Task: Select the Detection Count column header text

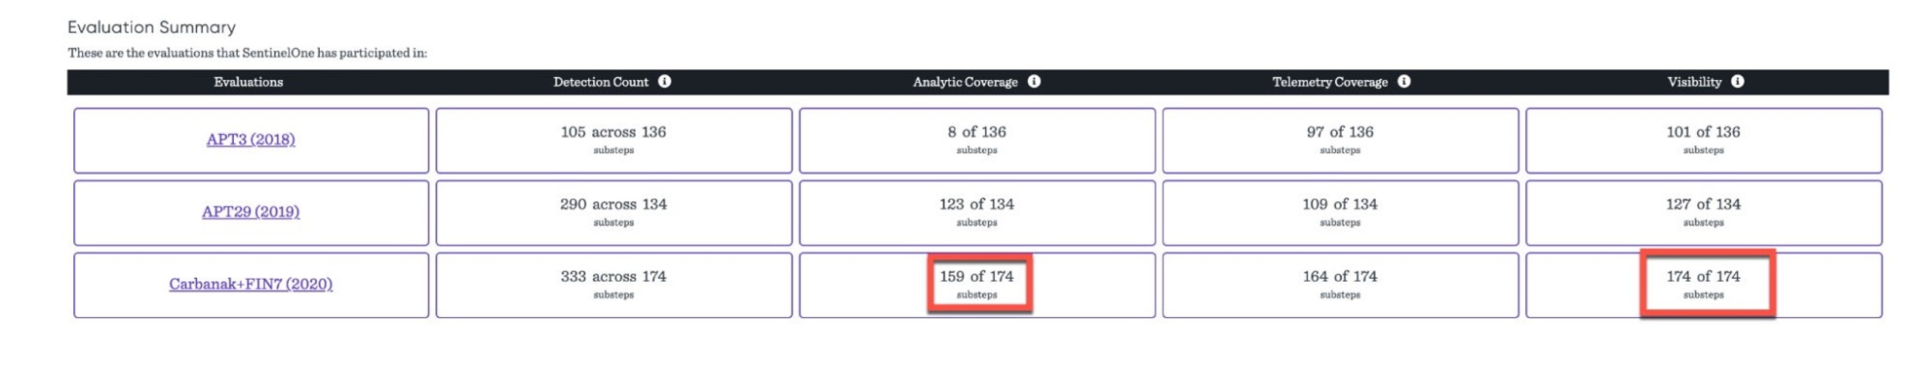Action: 600,82
